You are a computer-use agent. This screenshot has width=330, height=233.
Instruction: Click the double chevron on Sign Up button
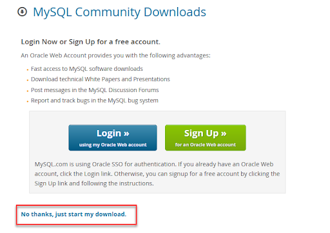224,133
